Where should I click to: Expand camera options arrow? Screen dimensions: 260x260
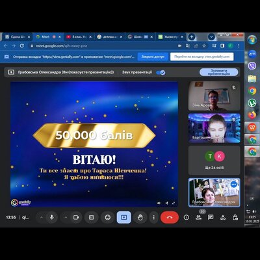[x=66, y=217]
